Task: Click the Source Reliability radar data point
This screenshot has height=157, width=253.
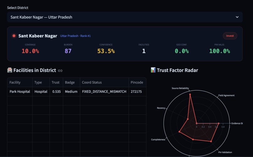Action: click(x=190, y=94)
